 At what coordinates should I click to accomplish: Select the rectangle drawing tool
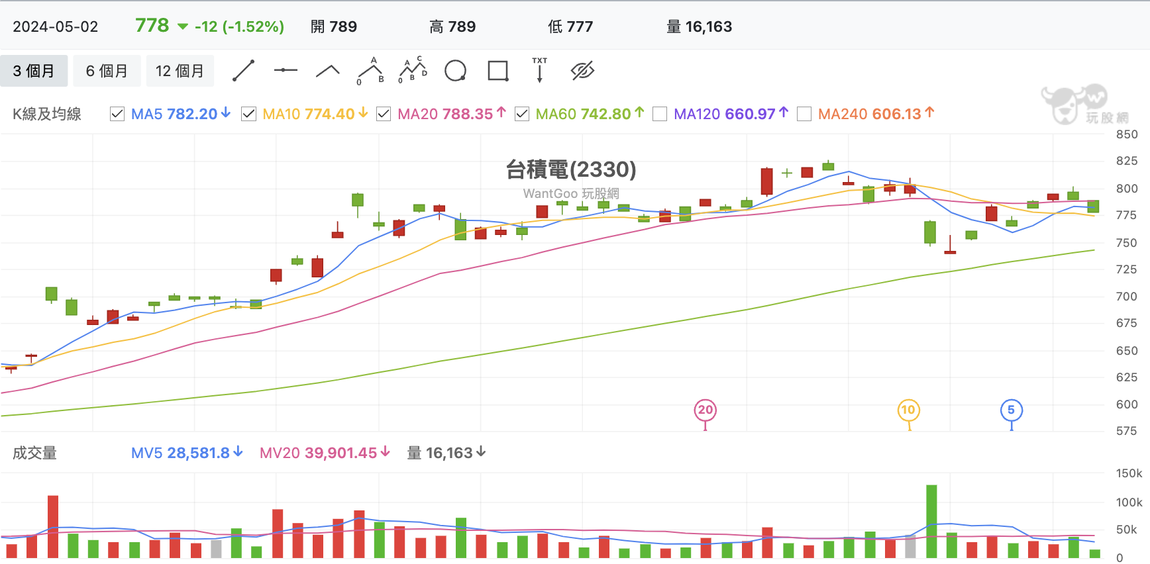click(x=497, y=71)
